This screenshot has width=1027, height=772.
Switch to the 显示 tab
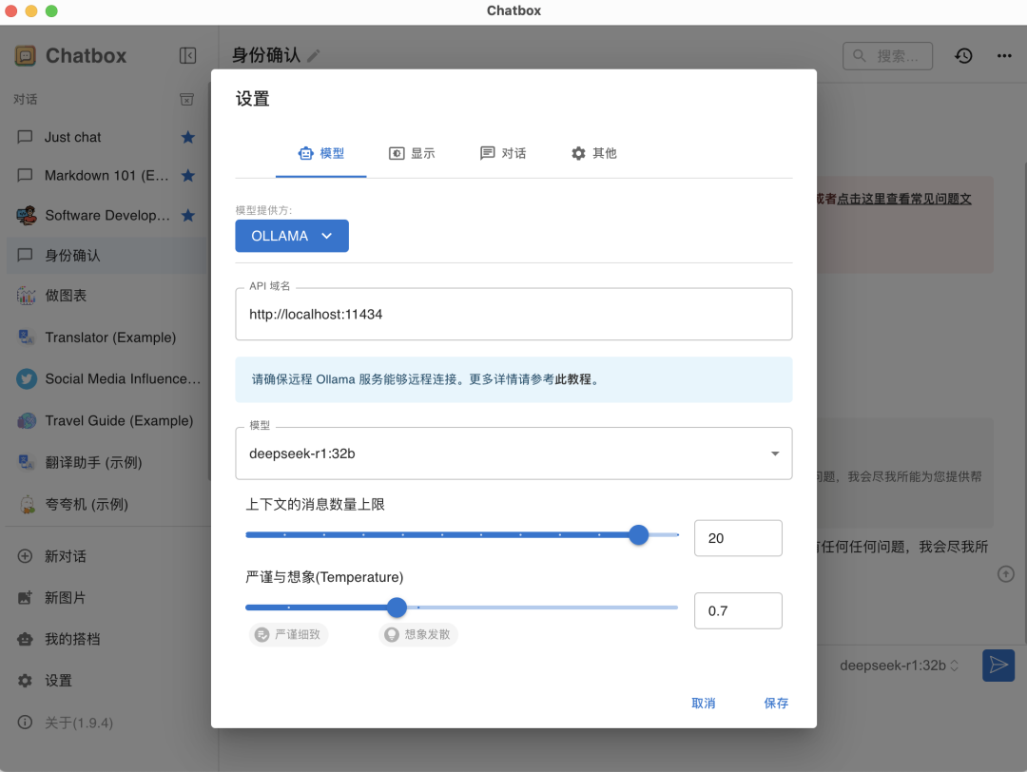point(412,153)
